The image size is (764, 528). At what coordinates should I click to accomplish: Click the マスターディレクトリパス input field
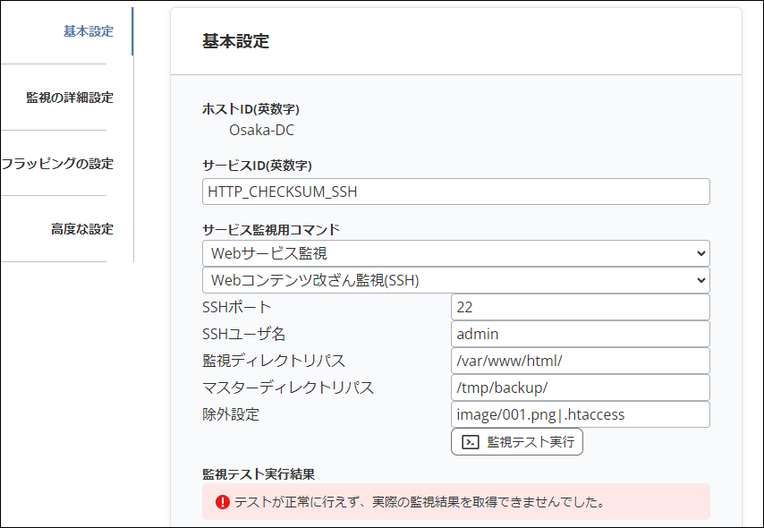(580, 387)
